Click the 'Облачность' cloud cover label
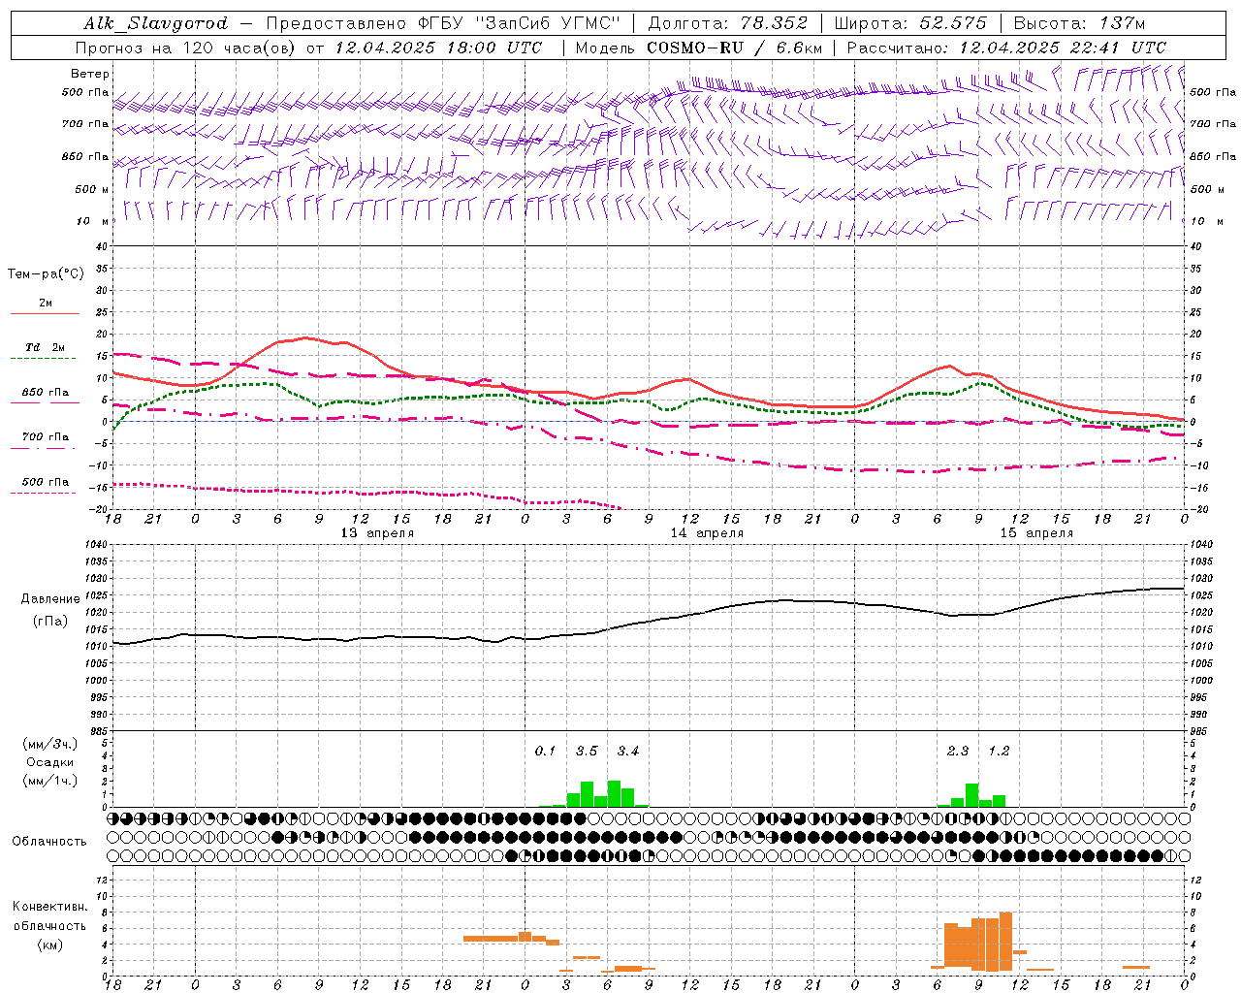The height and width of the screenshot is (993, 1241). coord(49,842)
